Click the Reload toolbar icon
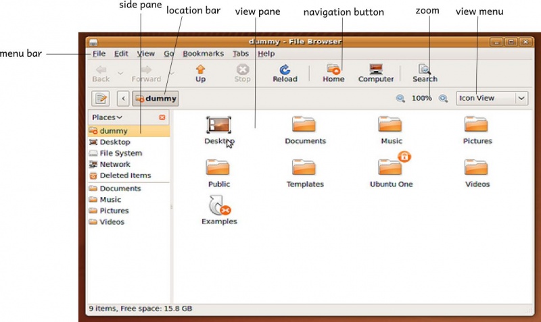 click(285, 70)
